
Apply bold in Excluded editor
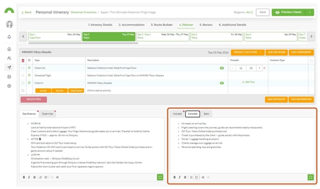(x=174, y=177)
